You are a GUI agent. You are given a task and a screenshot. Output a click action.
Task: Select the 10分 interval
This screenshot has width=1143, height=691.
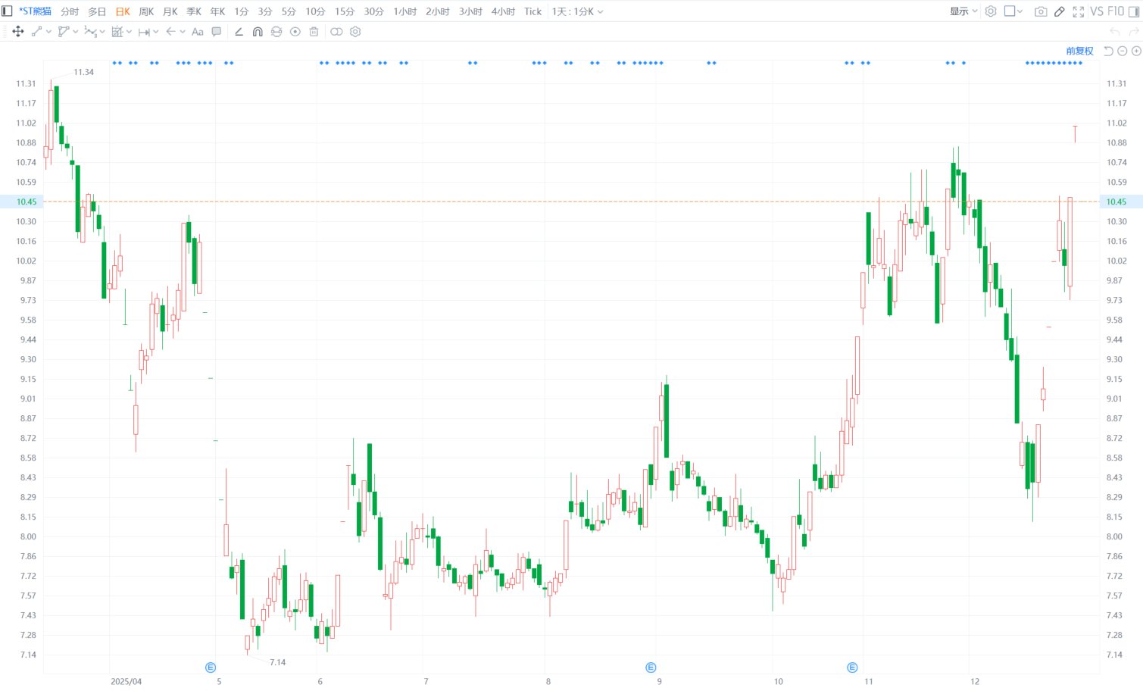(315, 11)
